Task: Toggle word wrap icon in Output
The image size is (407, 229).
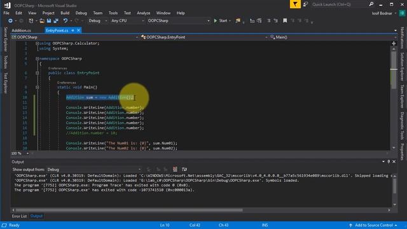Action: pos(184,169)
